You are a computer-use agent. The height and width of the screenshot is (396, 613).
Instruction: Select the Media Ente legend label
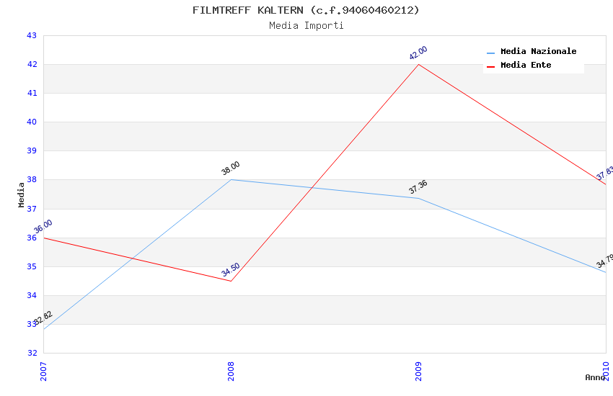click(x=526, y=66)
